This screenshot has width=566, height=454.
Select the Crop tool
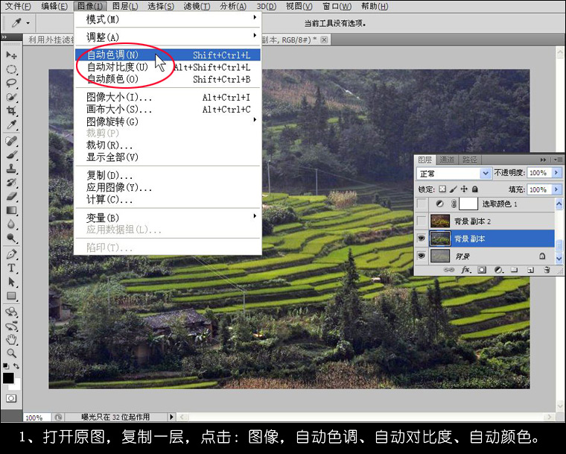[11, 110]
